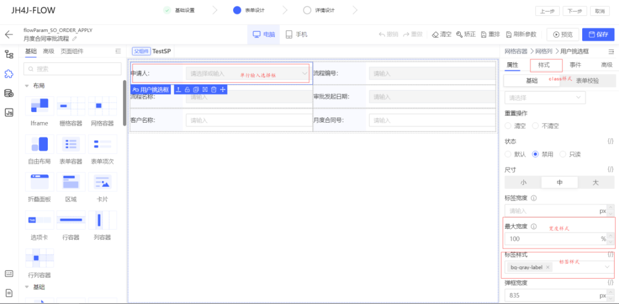Viewport: 619px width, 304px height.
Task: Switch to 表单校验 sub-tab
Action: (588, 81)
